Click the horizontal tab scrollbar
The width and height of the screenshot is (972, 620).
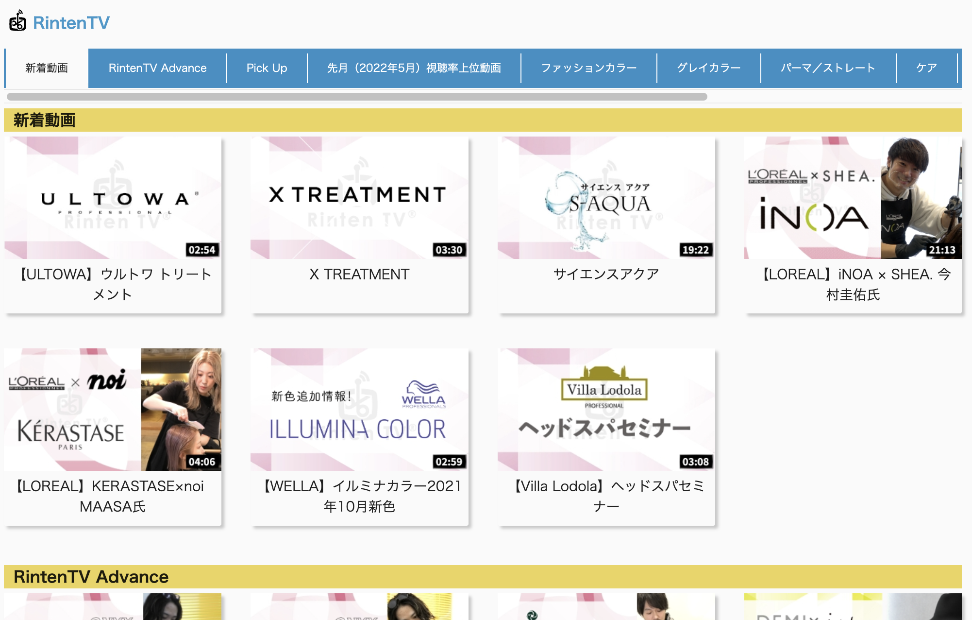(x=357, y=97)
